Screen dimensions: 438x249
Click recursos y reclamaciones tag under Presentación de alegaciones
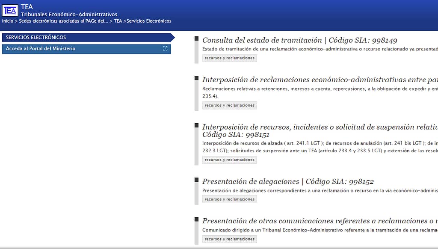229,199
